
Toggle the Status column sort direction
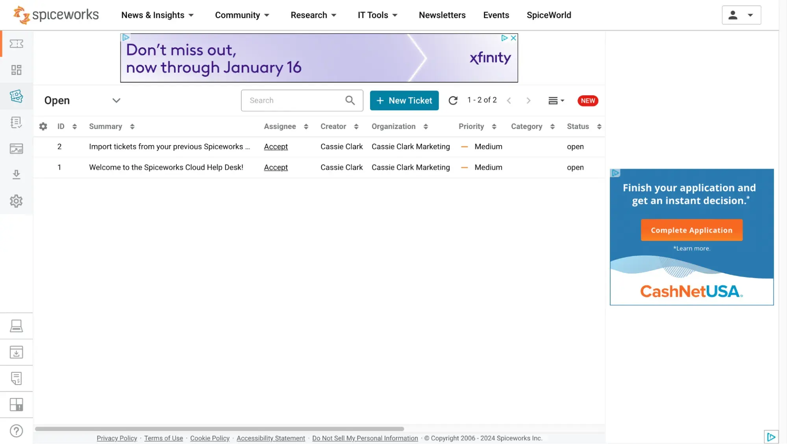pyautogui.click(x=599, y=126)
